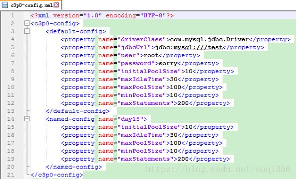This screenshot has width=296, height=179.
Task: Click "initialPoolSize" on line 15
Action: pyautogui.click(x=149, y=127)
